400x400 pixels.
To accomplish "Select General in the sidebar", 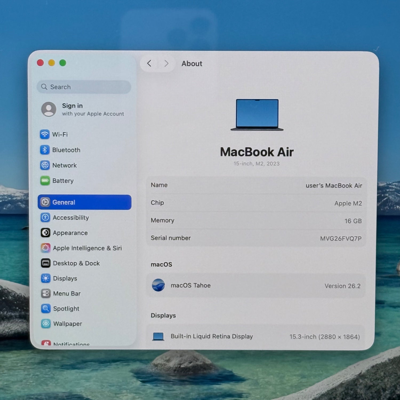I will coord(85,202).
